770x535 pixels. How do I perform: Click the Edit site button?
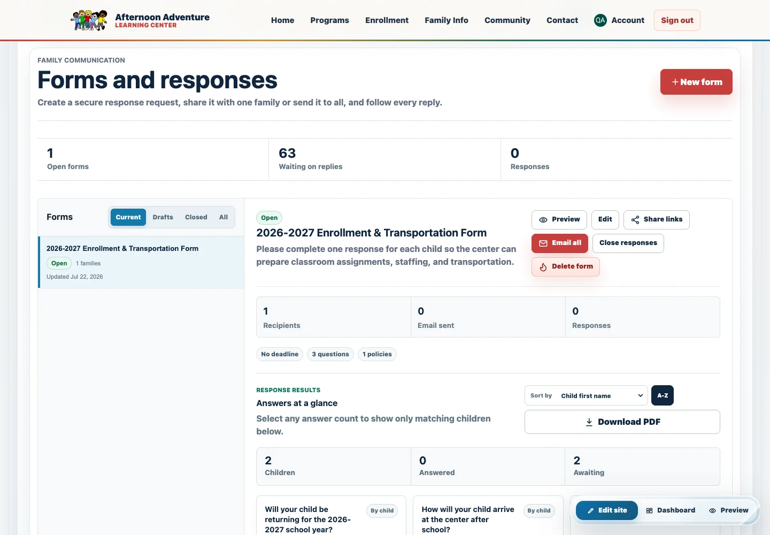point(607,510)
